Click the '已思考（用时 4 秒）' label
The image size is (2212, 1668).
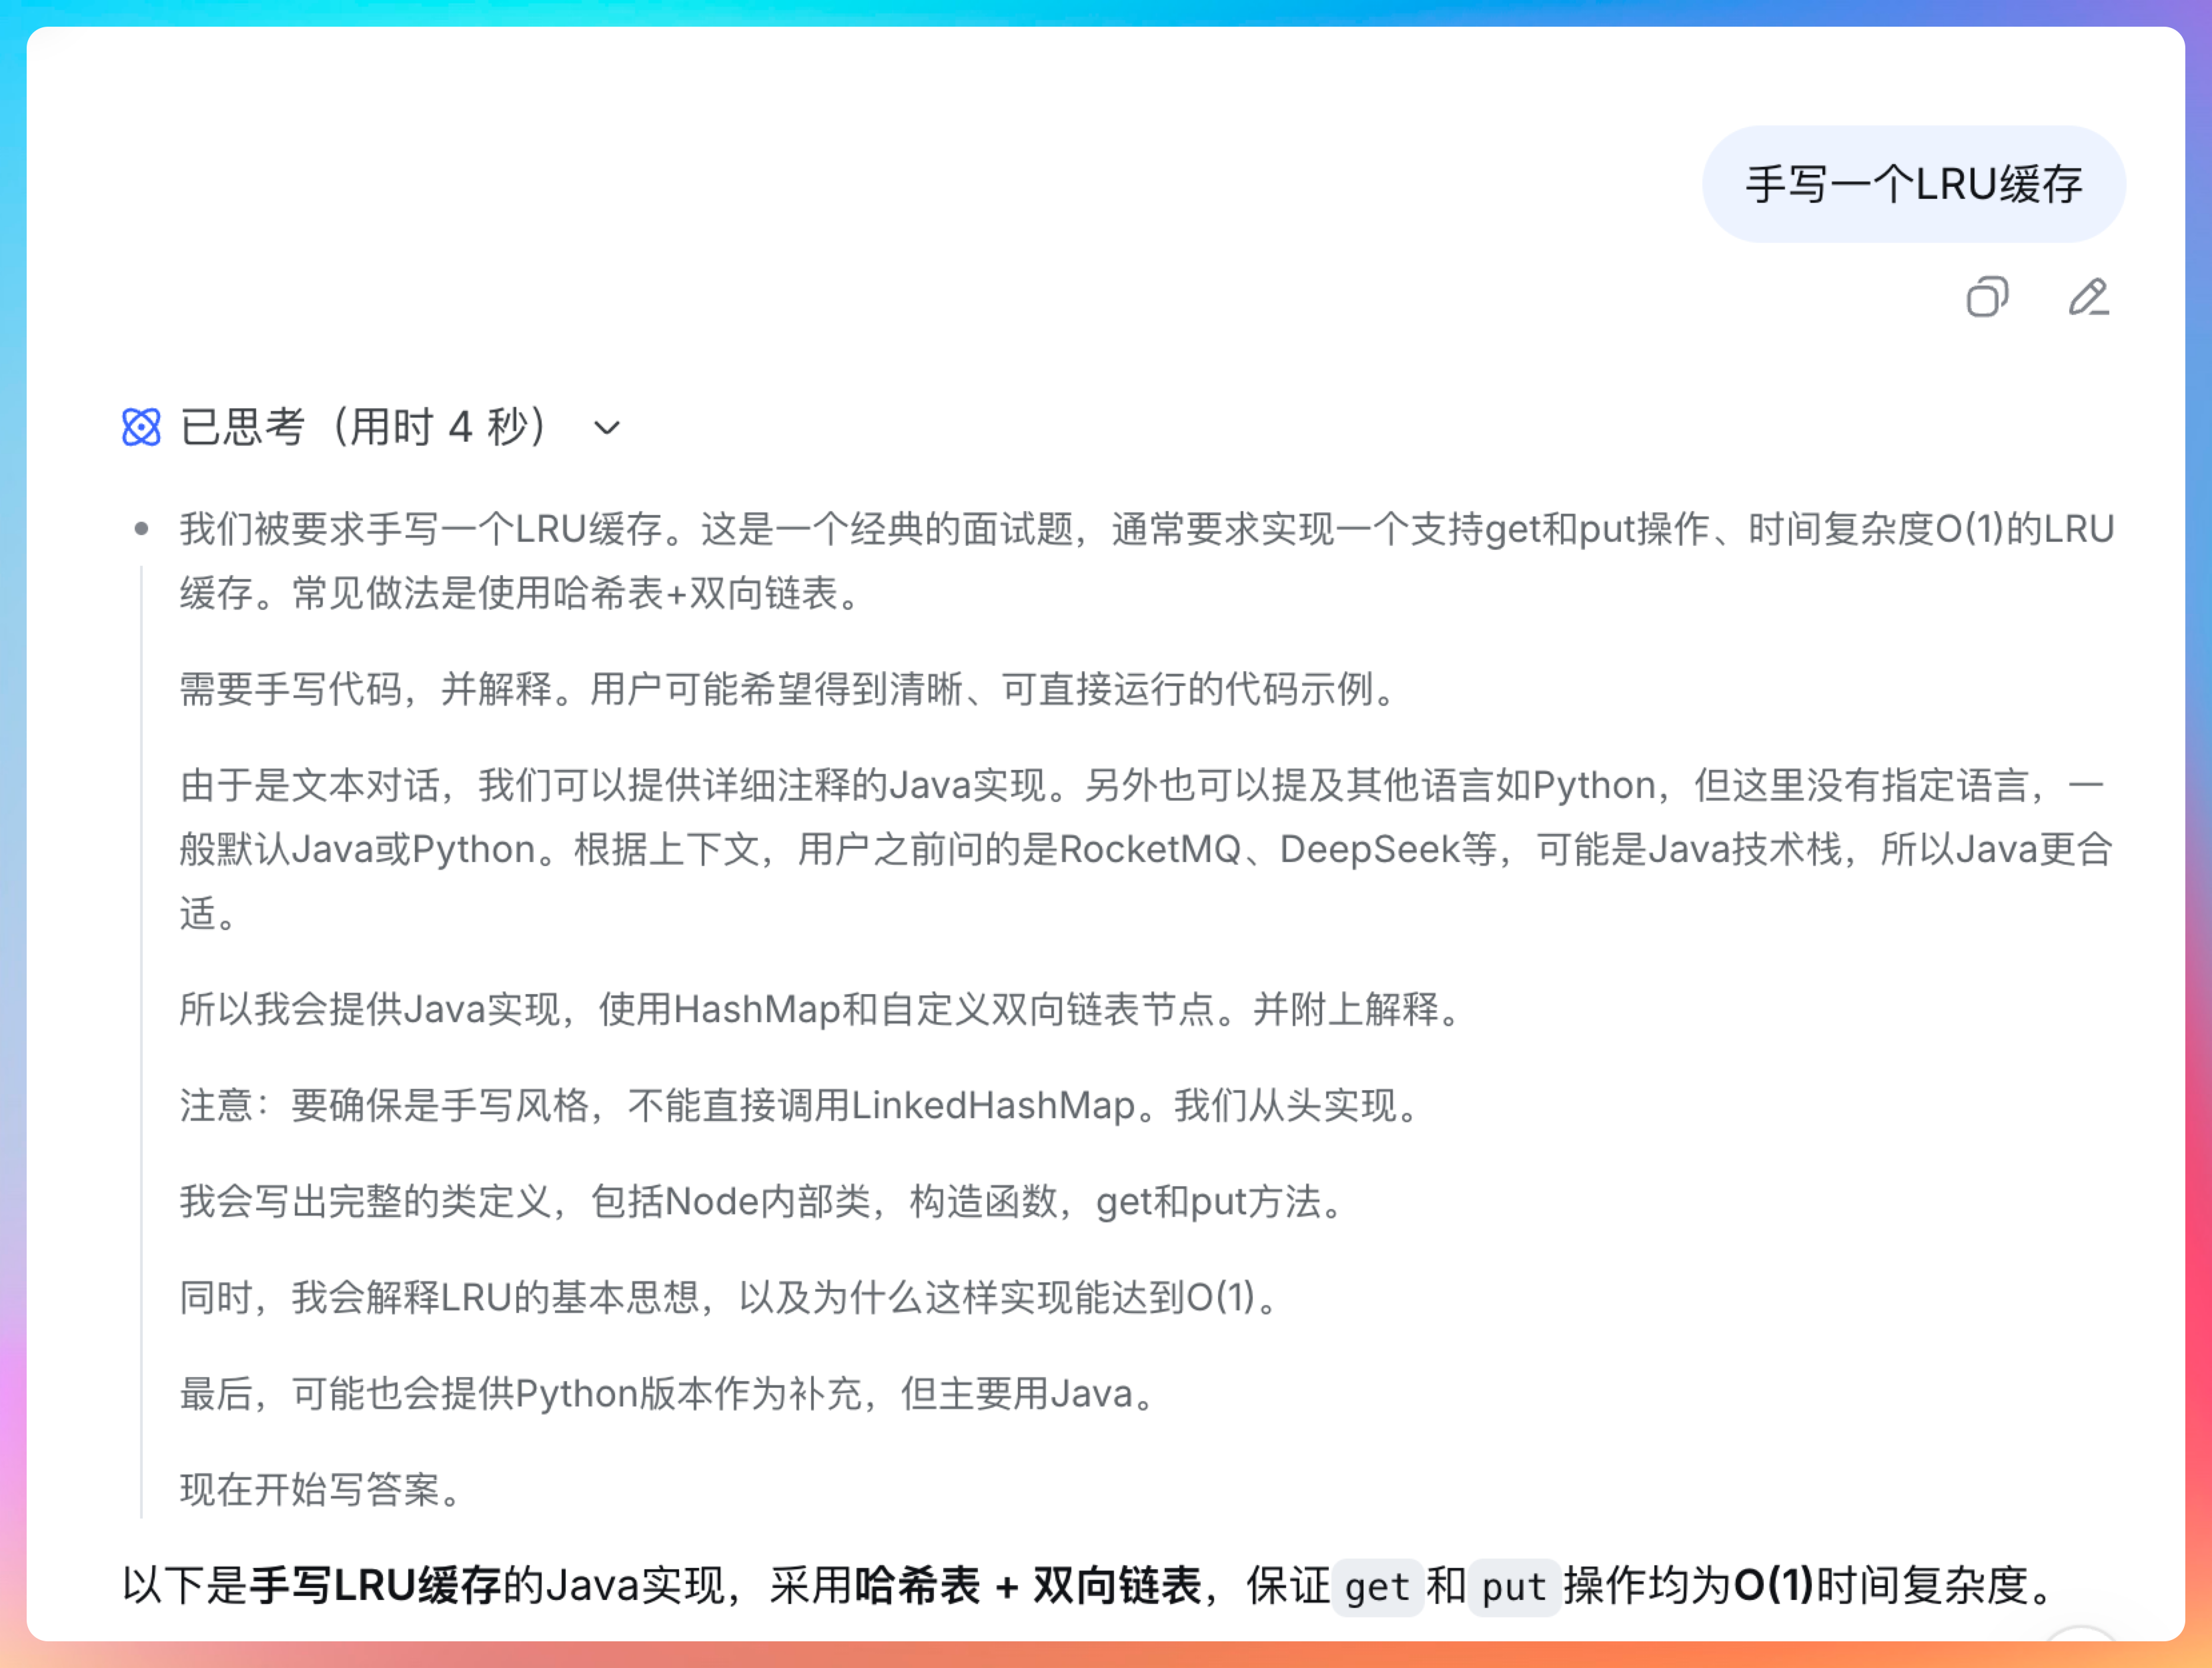364,427
